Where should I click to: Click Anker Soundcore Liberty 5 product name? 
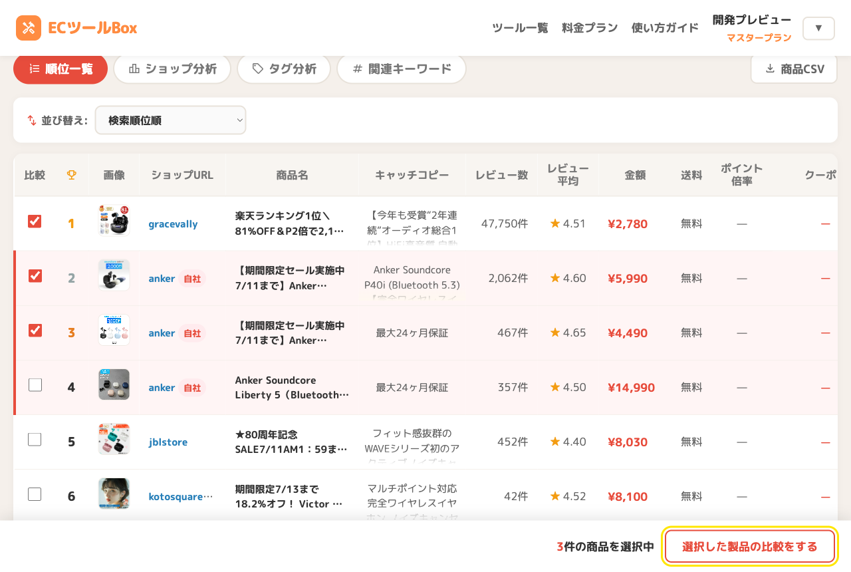point(292,388)
